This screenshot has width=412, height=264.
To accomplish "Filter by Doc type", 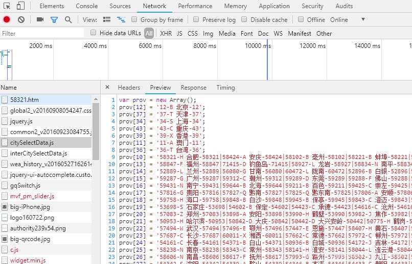I will [x=263, y=34].
